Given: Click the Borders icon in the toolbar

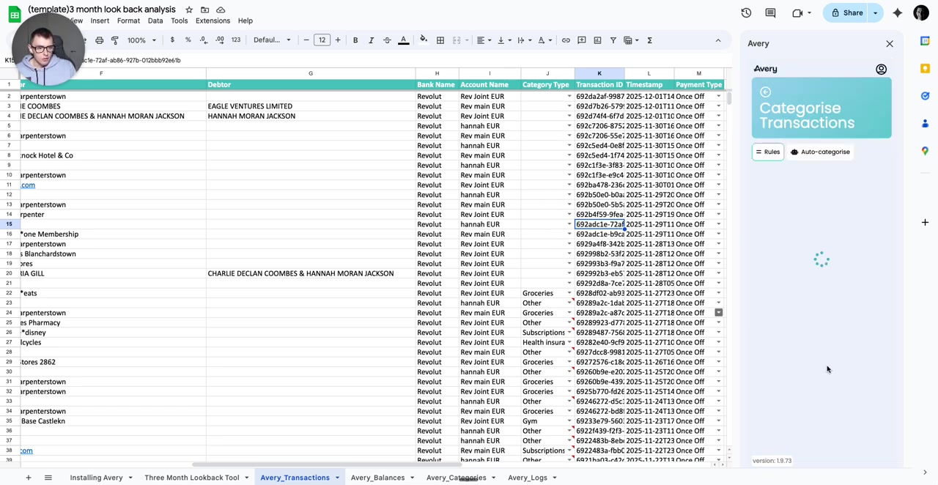Looking at the screenshot, I should click(440, 40).
